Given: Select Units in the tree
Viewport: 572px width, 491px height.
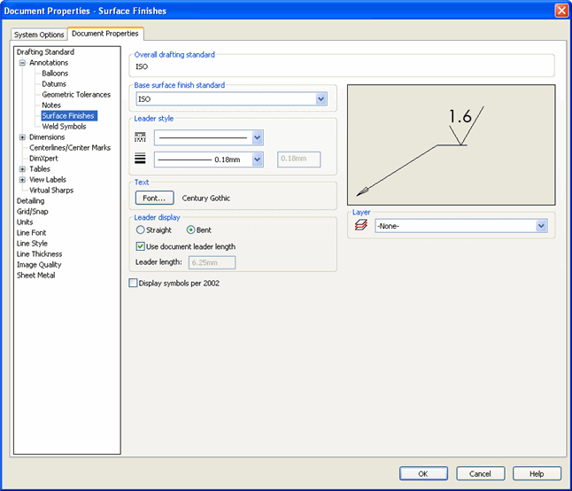Looking at the screenshot, I should click(x=25, y=222).
